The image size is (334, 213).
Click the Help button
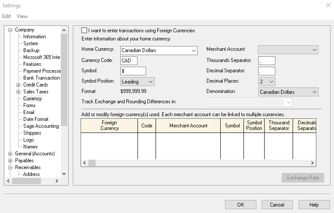(x=314, y=205)
